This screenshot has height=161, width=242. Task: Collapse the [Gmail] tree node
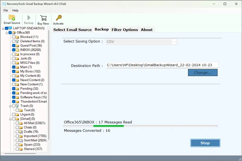tap(10, 119)
